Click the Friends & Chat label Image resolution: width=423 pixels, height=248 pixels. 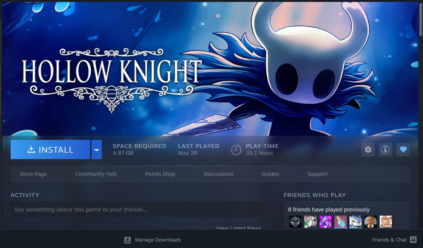[389, 240]
